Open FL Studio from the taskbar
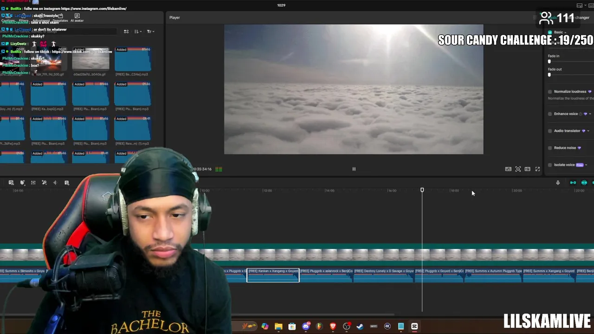594x334 pixels. point(319,327)
